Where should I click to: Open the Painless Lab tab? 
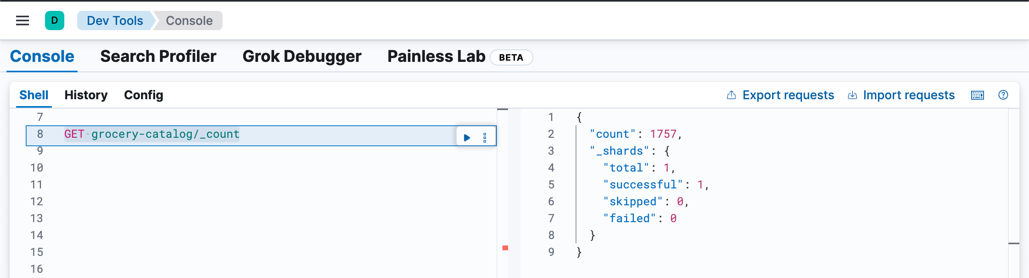[x=437, y=57]
